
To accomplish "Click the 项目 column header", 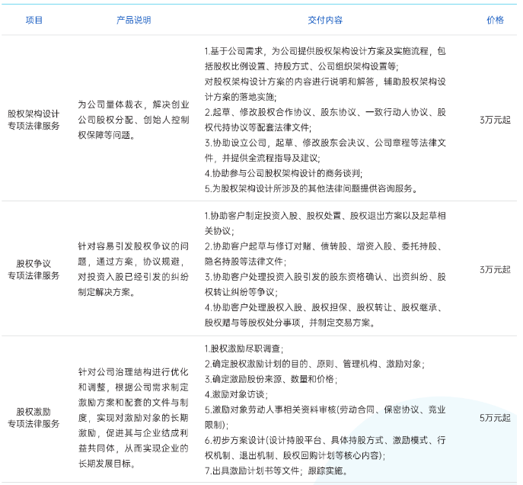I will tap(33, 20).
